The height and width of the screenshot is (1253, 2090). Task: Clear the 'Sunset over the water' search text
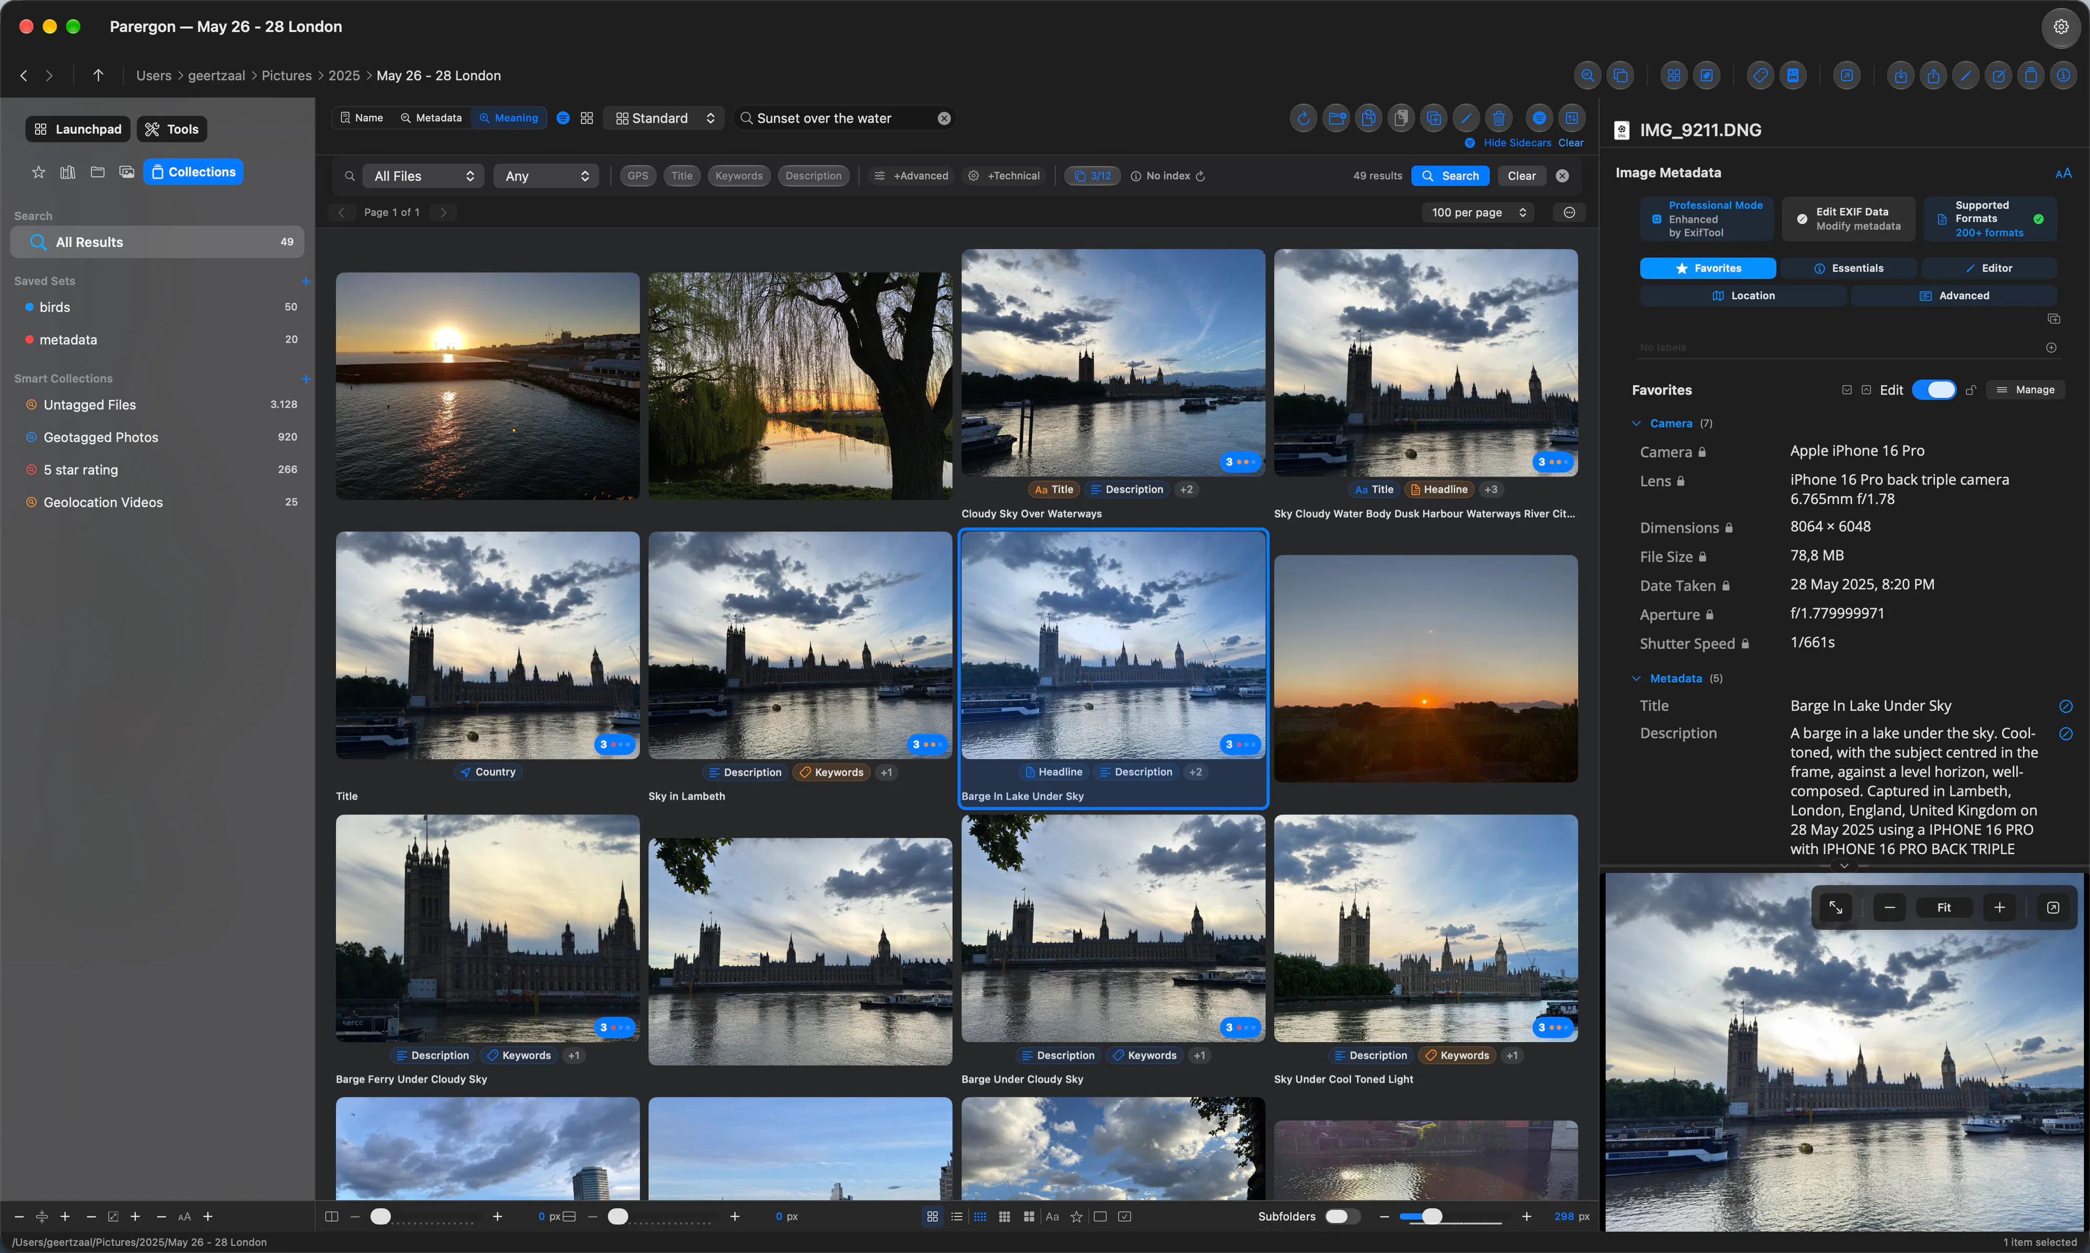(x=944, y=118)
